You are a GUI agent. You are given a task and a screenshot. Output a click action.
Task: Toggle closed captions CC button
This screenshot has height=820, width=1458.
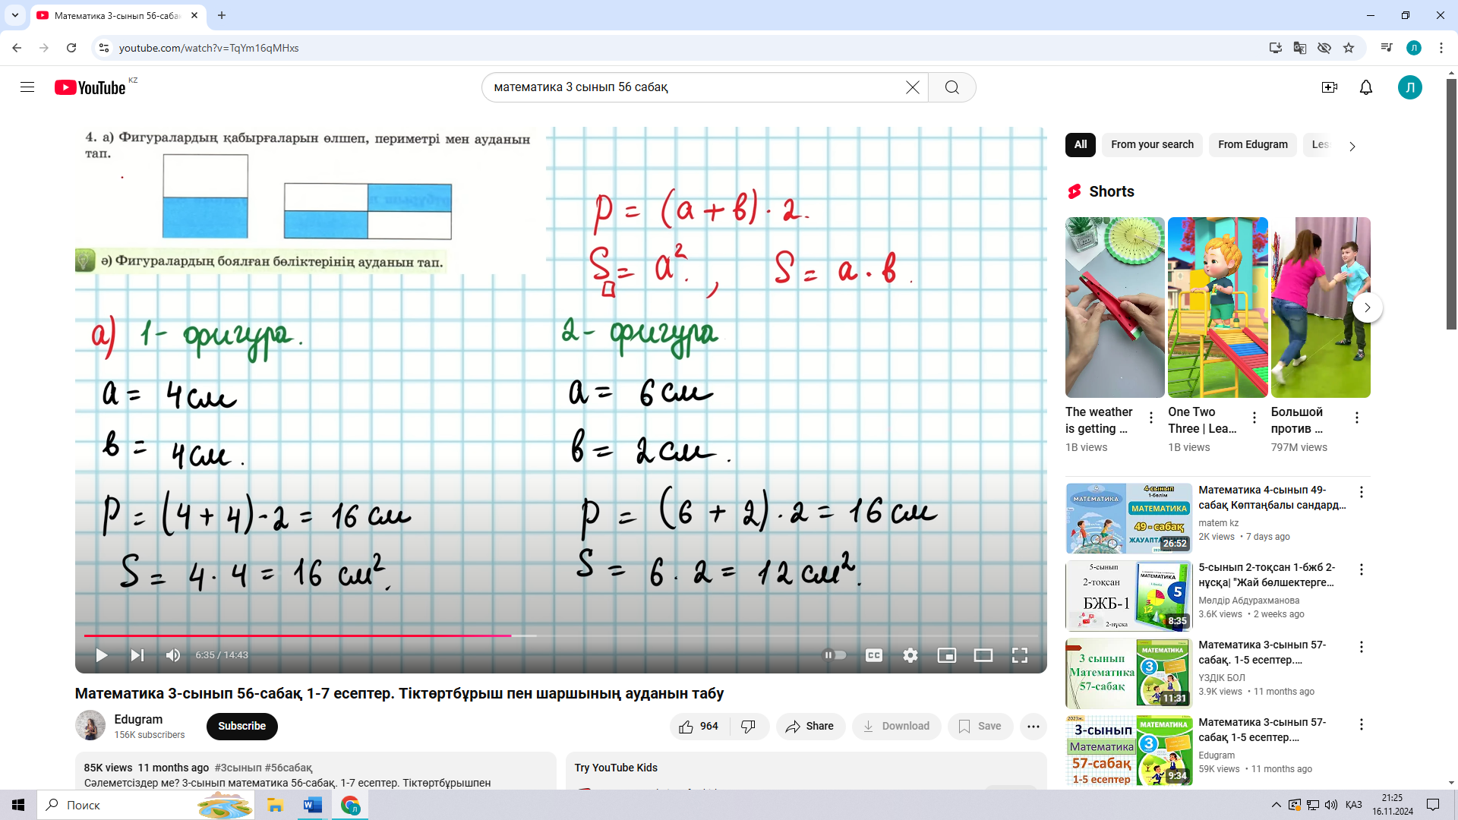pos(873,655)
